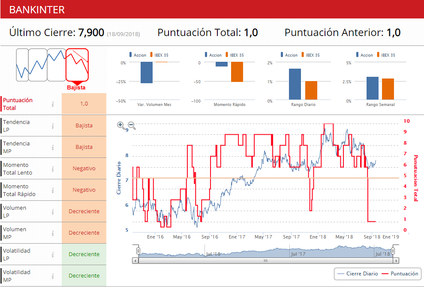Image resolution: width=424 pixels, height=287 pixels.
Task: Click the blue Accion bar in Var. Volumen Mes
Action: (147, 73)
